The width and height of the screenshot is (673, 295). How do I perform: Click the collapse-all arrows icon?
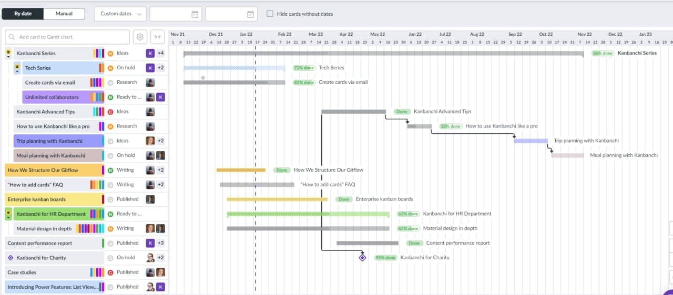pyautogui.click(x=158, y=37)
